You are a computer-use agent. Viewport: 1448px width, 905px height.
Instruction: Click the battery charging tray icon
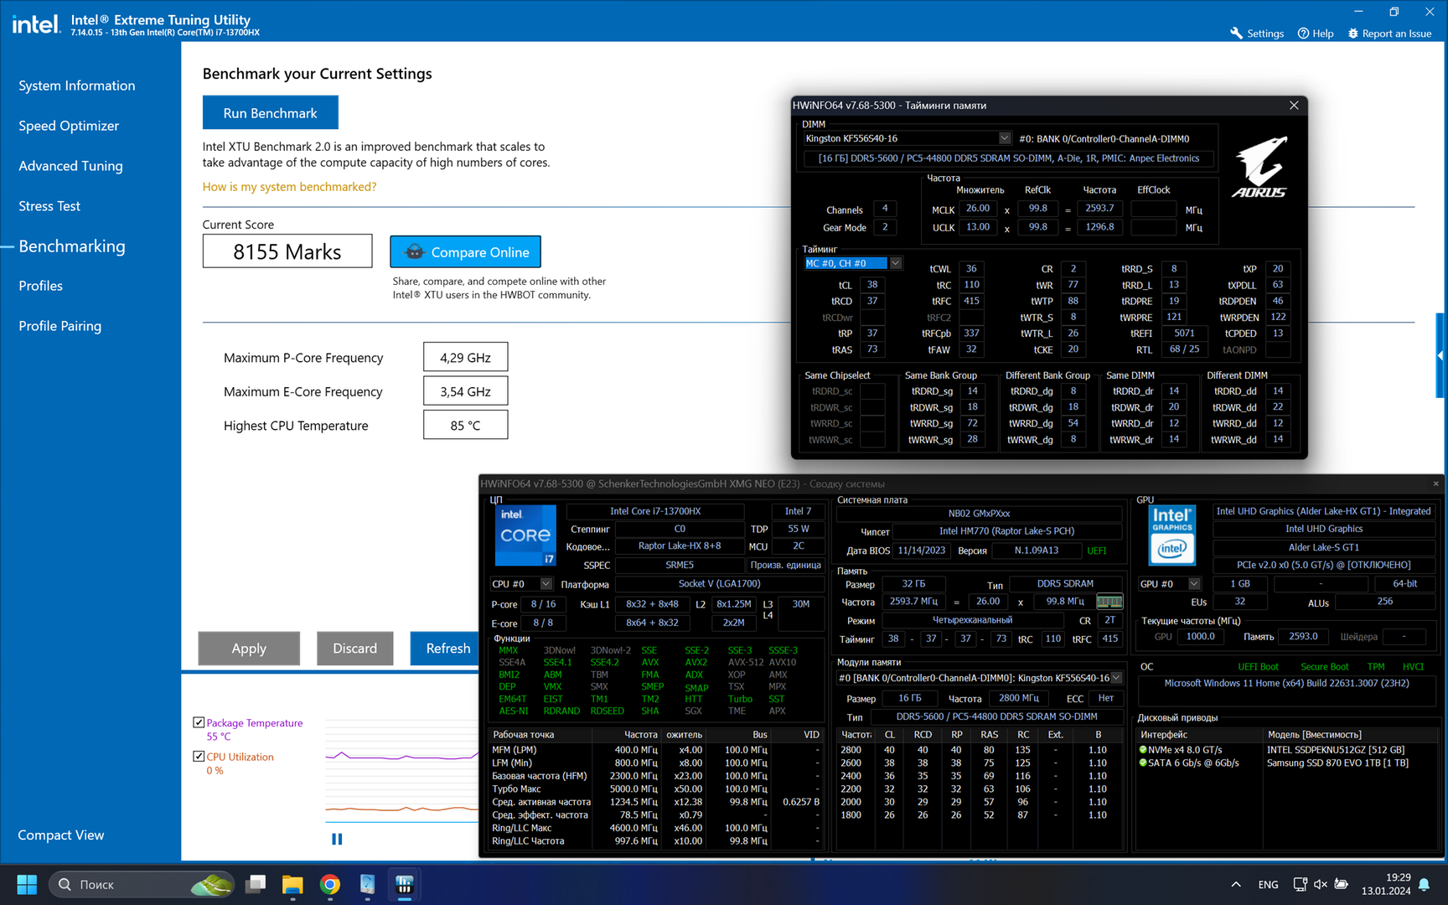tap(1342, 884)
